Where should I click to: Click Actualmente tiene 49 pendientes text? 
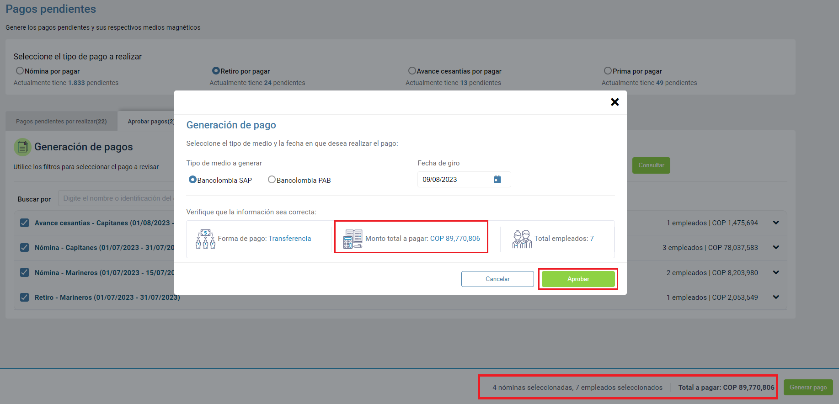point(649,83)
